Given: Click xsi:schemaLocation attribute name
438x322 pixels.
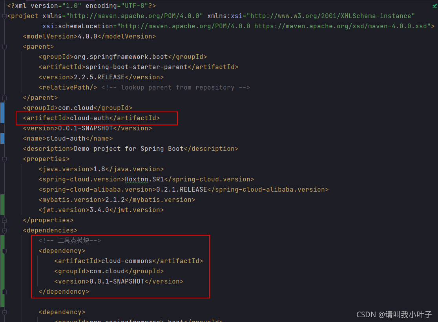Looking at the screenshot, I should tap(78, 26).
